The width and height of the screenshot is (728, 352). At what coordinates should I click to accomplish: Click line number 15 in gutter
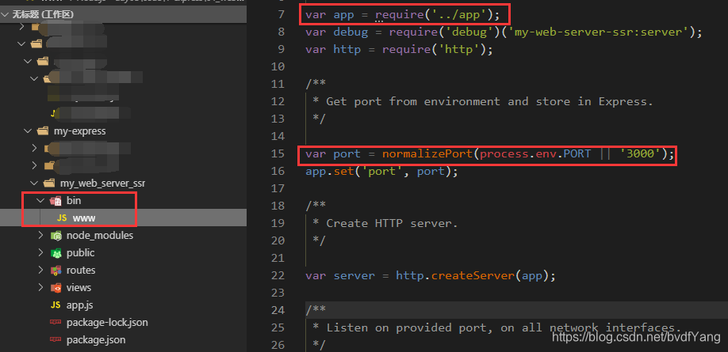277,153
